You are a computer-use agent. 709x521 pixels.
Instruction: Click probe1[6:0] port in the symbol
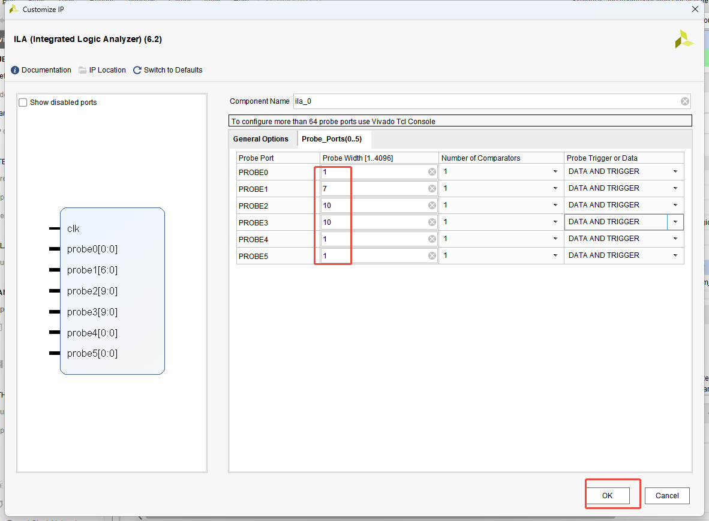click(x=92, y=270)
